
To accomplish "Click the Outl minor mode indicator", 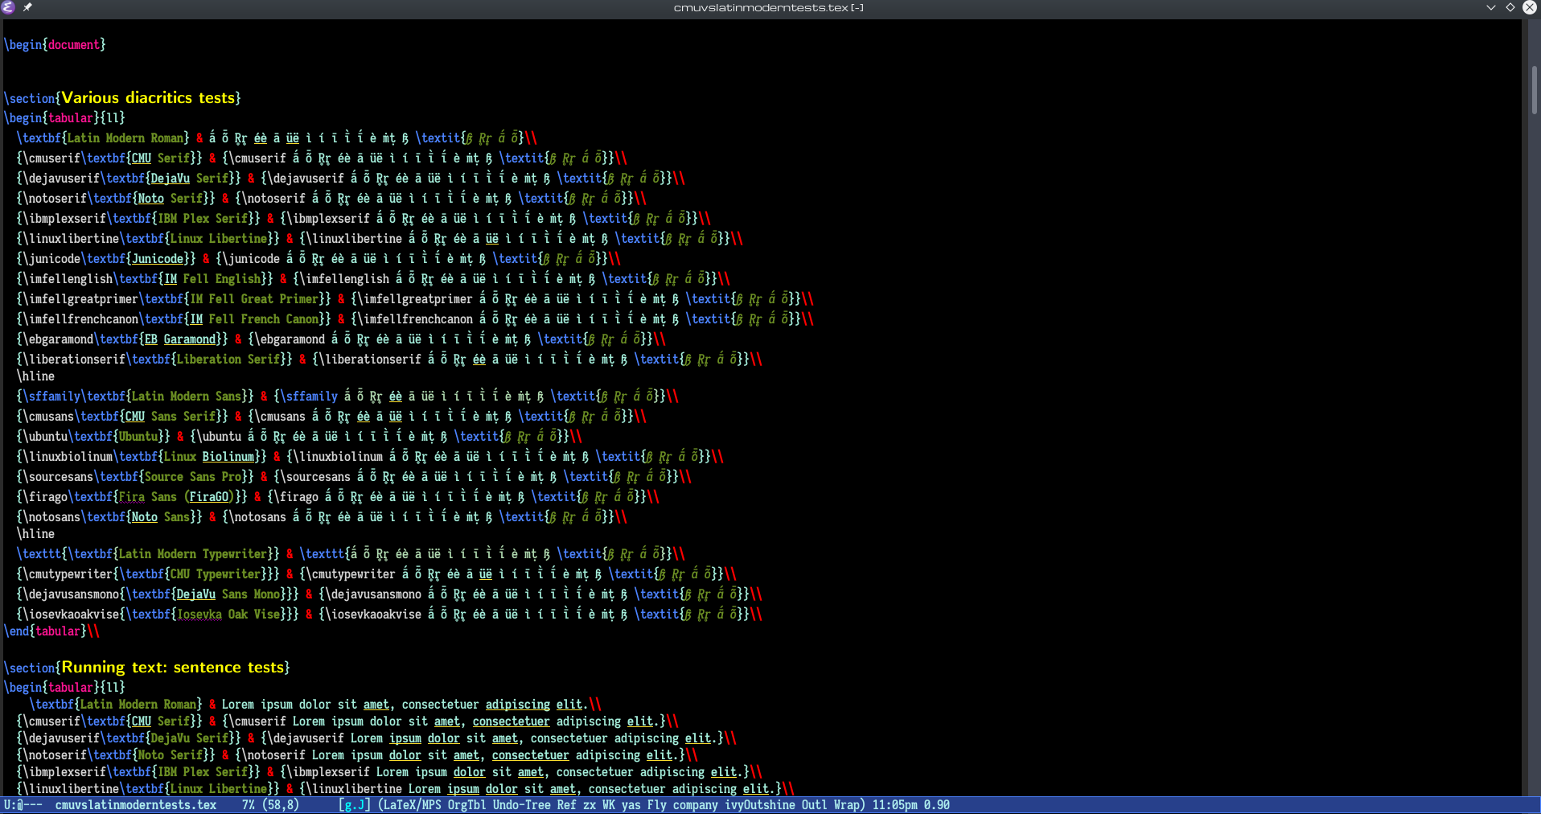I will coord(815,805).
